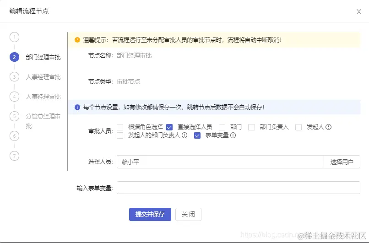Viewport: 369px width, 243px height.
Task: Open the 人事经理审批 label of step 3
Action: (43, 77)
